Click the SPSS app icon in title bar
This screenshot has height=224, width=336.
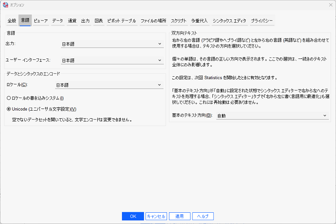pos(5,5)
